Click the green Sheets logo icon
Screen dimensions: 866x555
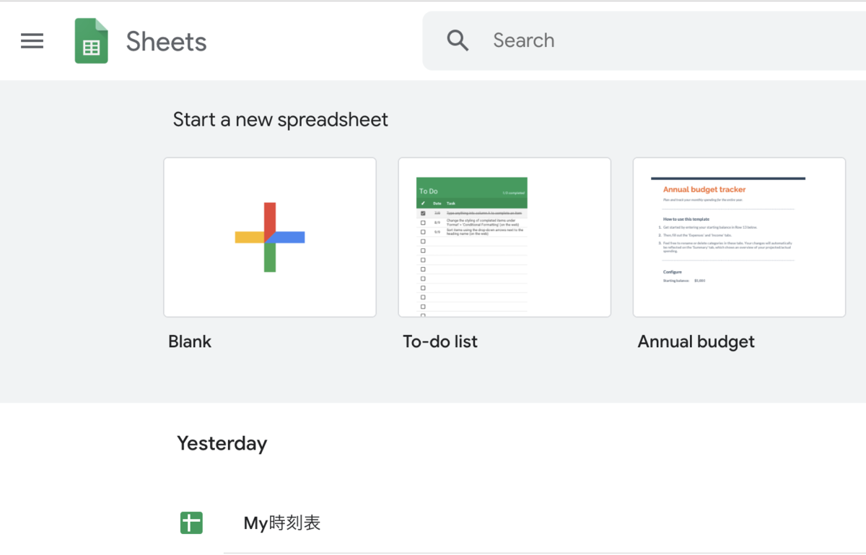(92, 41)
